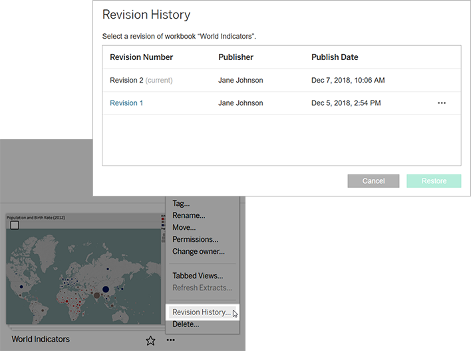
Task: Click the Restore button
Action: 434,181
